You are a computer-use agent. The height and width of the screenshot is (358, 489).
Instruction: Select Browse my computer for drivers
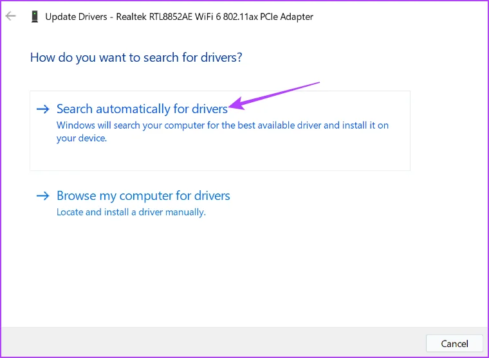[x=143, y=195]
